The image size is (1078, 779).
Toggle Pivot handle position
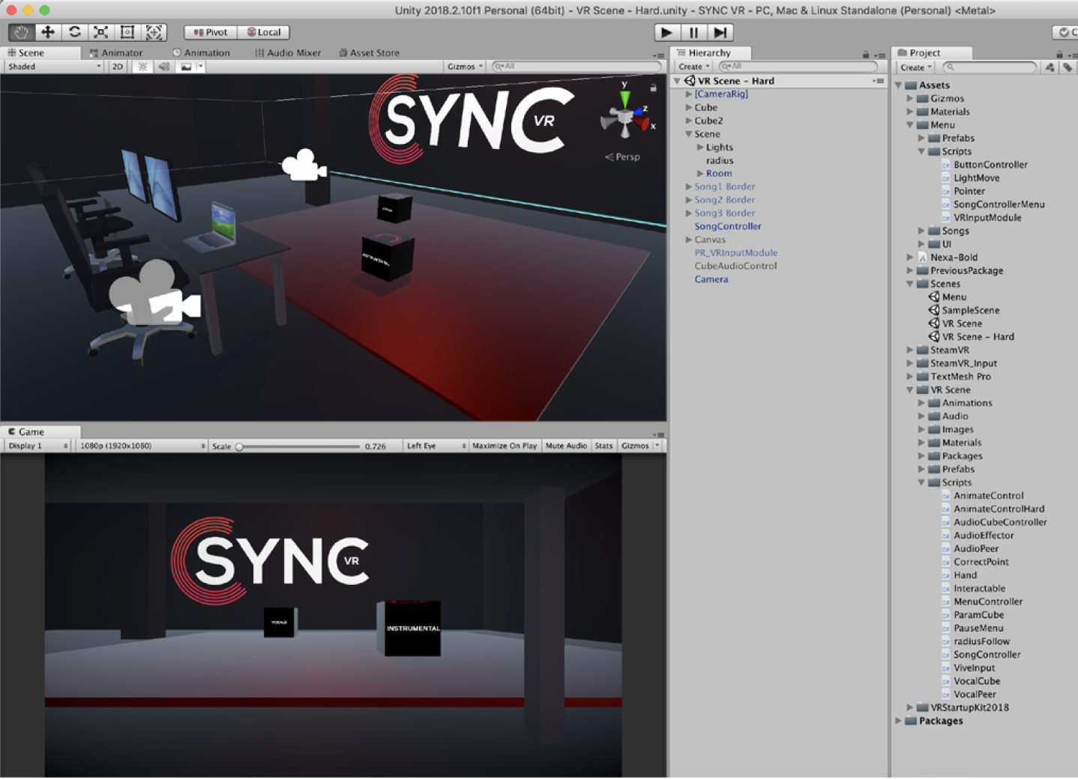(x=211, y=32)
